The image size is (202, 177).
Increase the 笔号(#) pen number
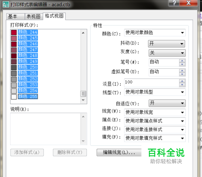(x=182, y=61)
